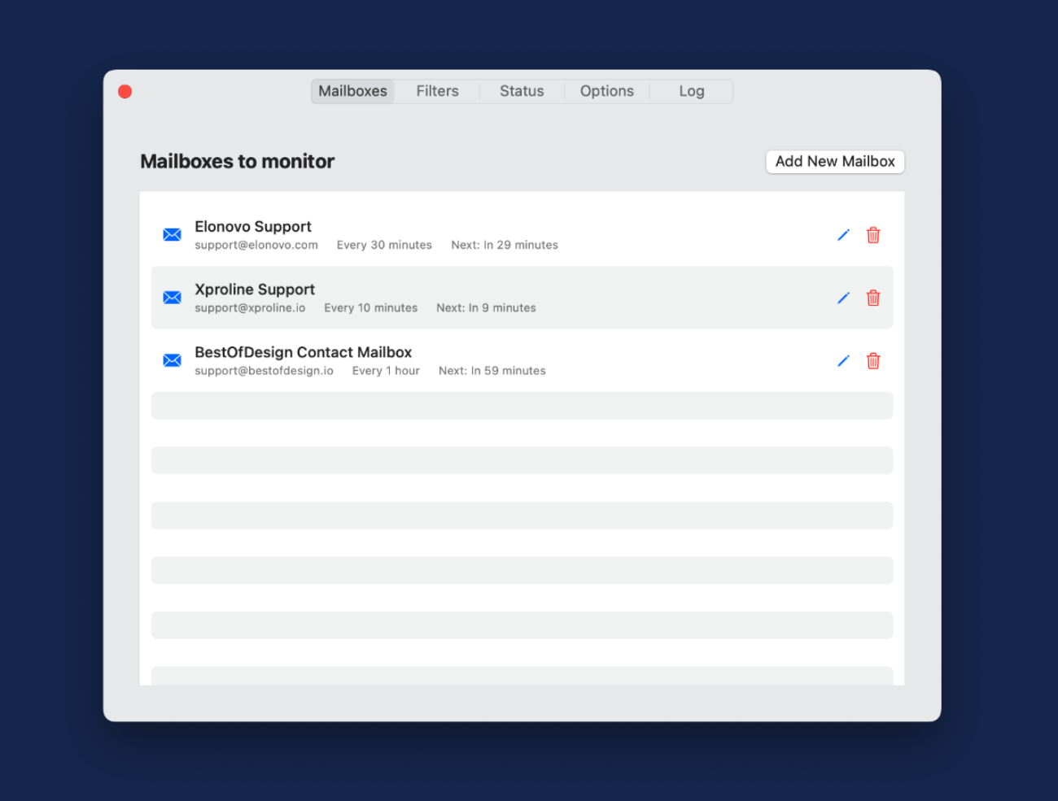This screenshot has height=801, width=1058.
Task: Click the 'Every 30 minutes' interval text
Action: click(384, 245)
